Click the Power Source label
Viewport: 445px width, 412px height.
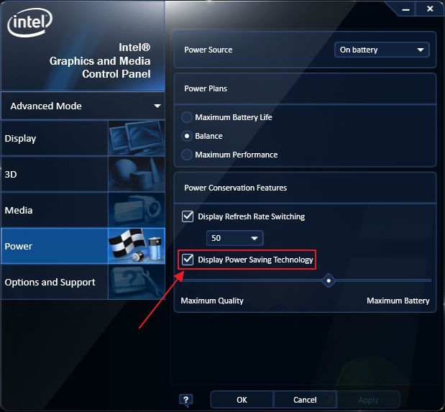click(208, 50)
